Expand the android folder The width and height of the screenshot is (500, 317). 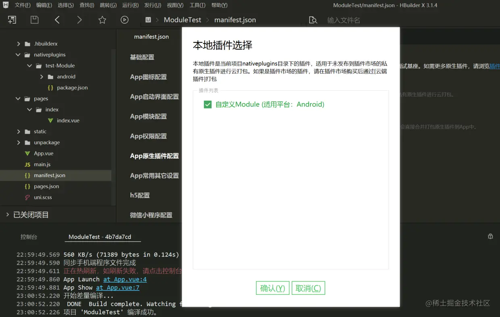pos(42,77)
